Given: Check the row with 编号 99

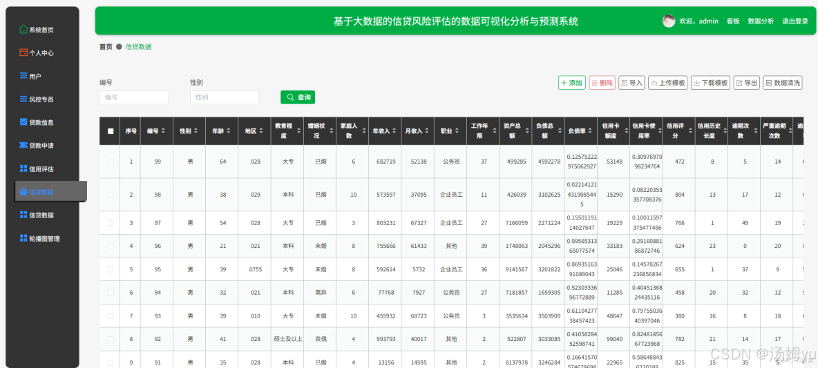Looking at the screenshot, I should pos(111,162).
